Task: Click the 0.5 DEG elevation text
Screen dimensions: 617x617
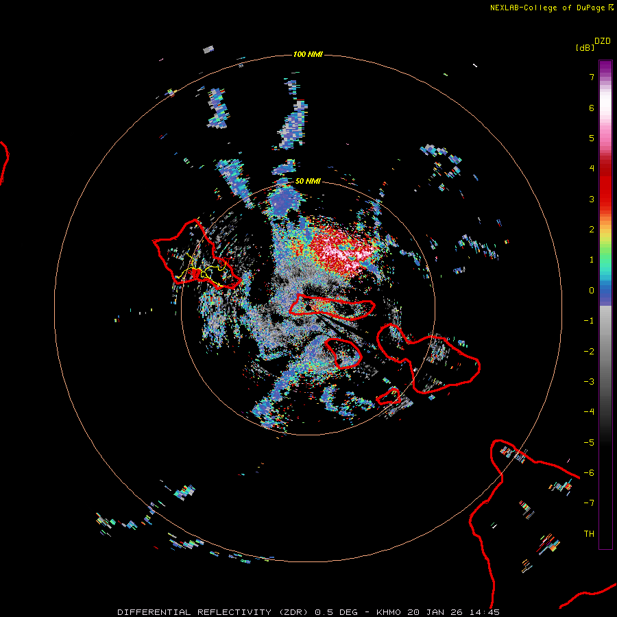Action: (x=337, y=612)
